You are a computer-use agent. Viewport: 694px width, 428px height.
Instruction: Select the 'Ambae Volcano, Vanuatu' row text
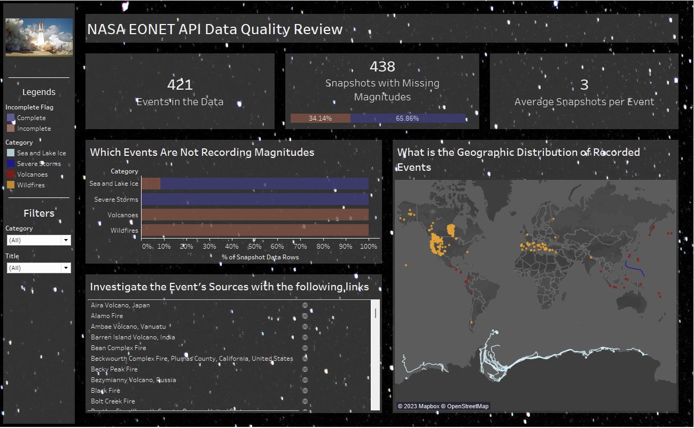(128, 327)
